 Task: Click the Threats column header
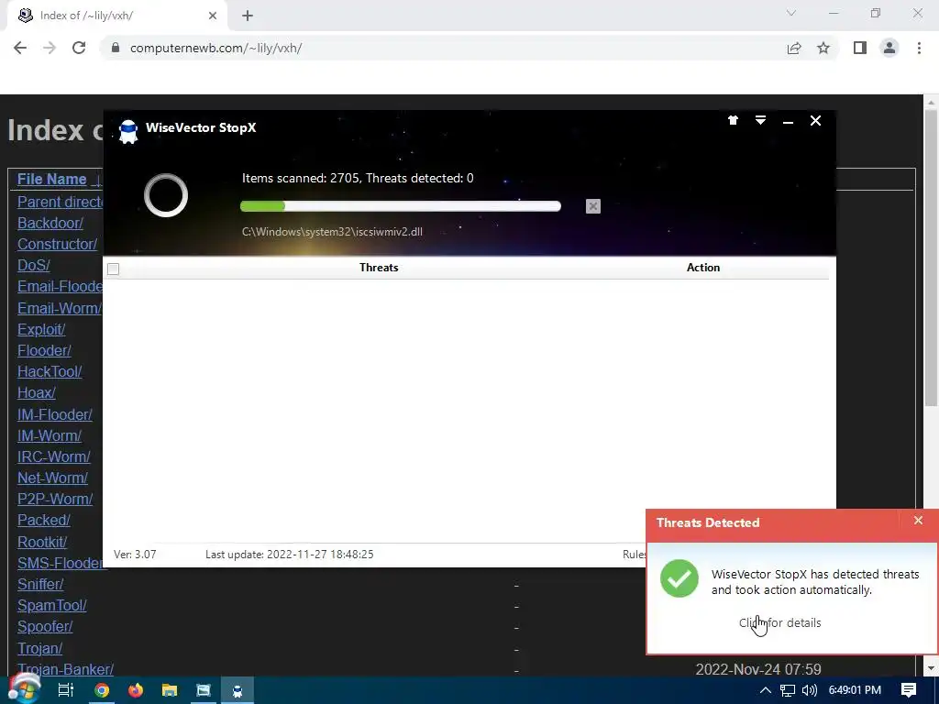pyautogui.click(x=379, y=268)
